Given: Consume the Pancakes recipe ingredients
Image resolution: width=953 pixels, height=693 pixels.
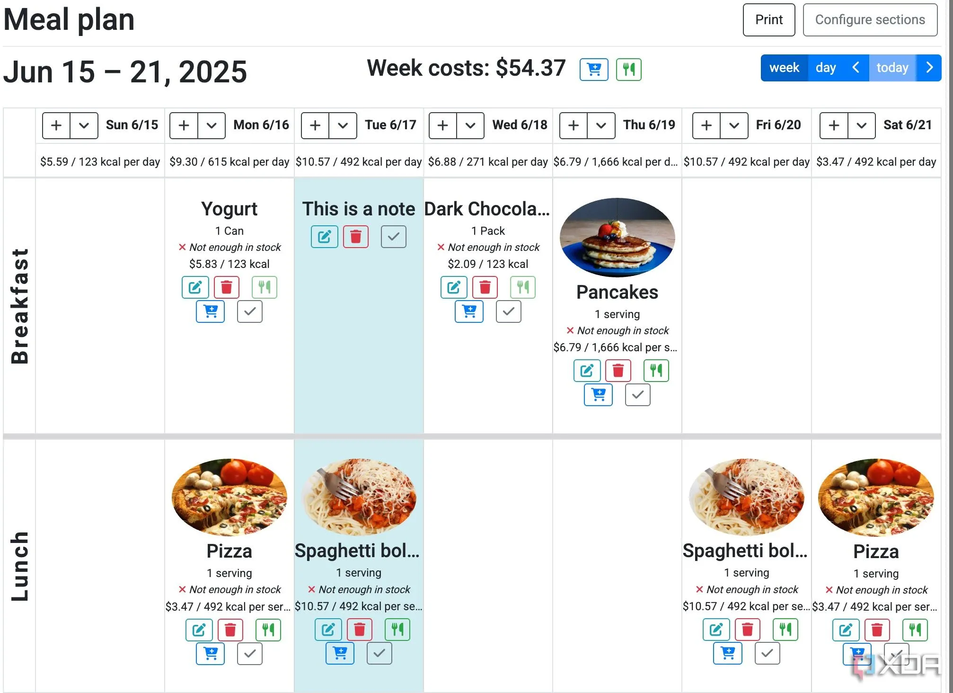Looking at the screenshot, I should [x=656, y=371].
